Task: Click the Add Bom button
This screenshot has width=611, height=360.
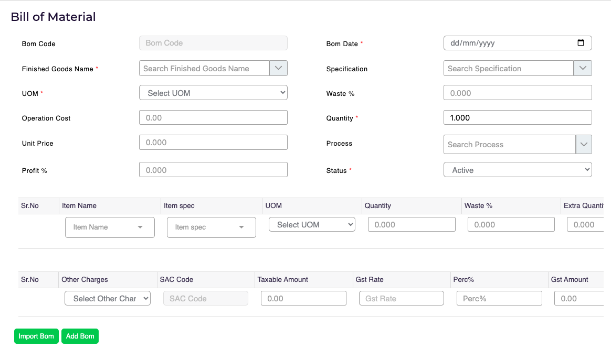Action: (80, 336)
